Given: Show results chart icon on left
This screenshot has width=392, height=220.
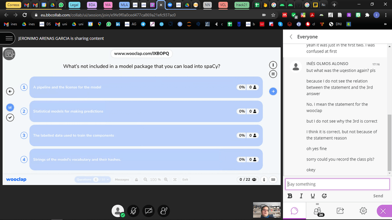Looking at the screenshot, I should coord(10,107).
